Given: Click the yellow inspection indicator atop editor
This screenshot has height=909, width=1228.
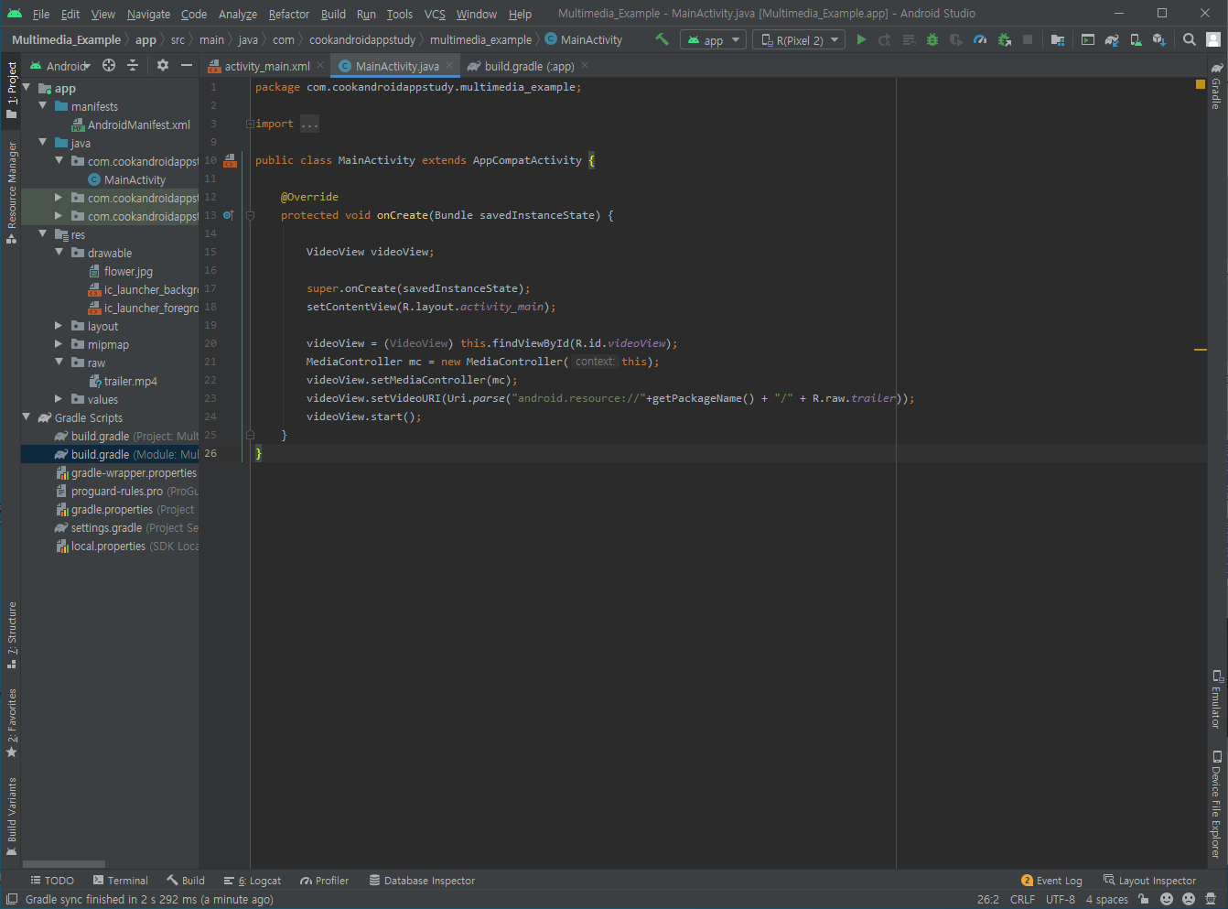Looking at the screenshot, I should (x=1201, y=84).
